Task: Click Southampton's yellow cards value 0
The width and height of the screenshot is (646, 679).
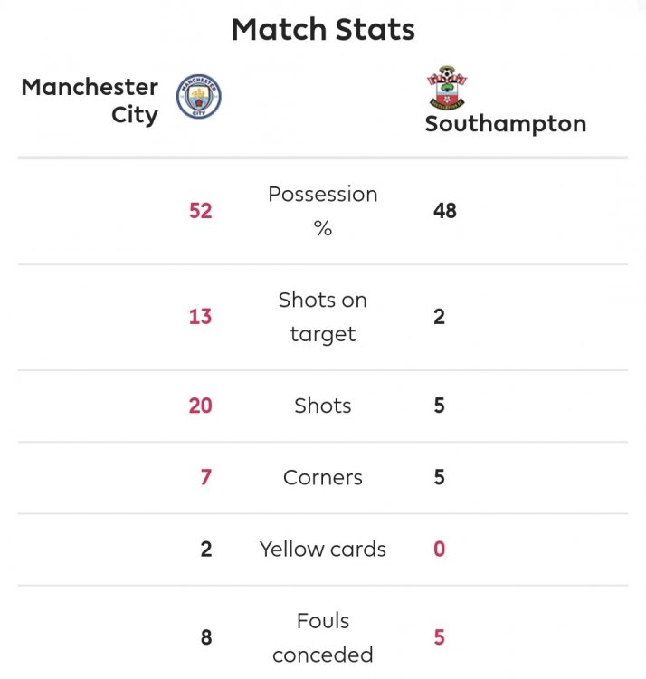Action: [439, 549]
